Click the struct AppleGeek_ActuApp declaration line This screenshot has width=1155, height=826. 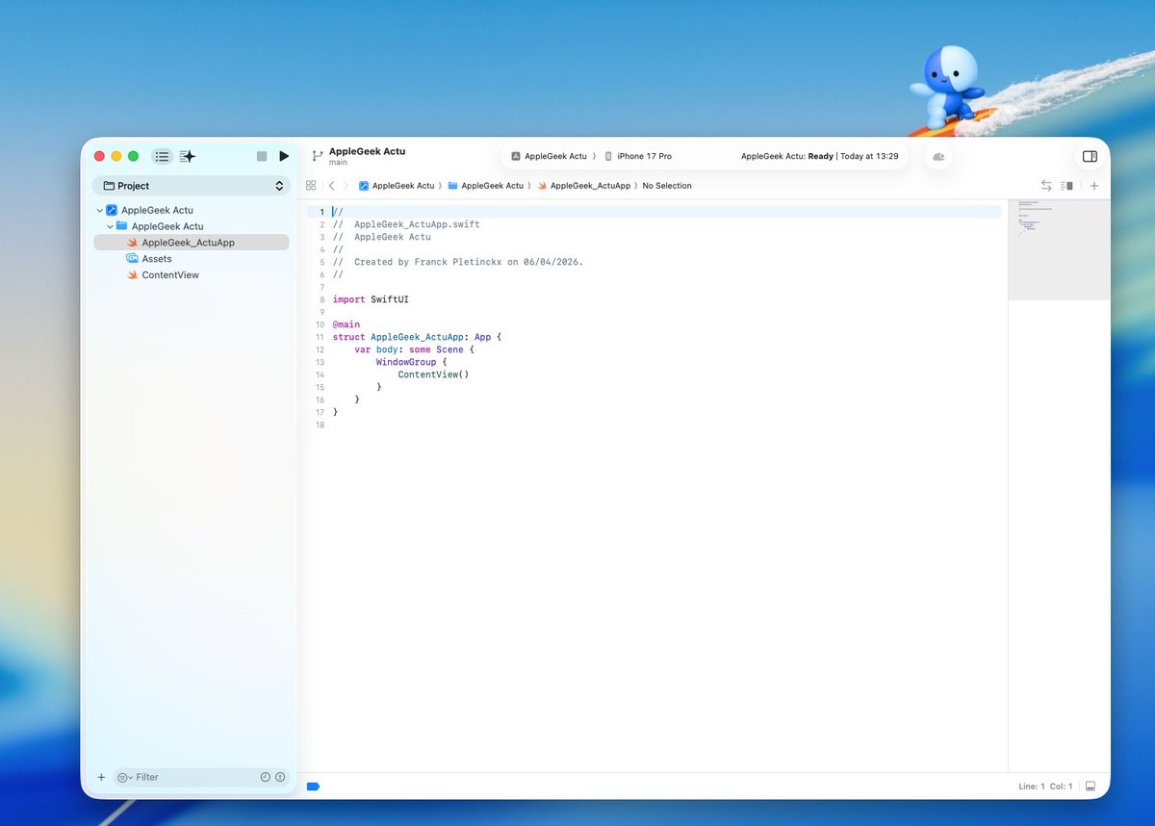coord(418,337)
